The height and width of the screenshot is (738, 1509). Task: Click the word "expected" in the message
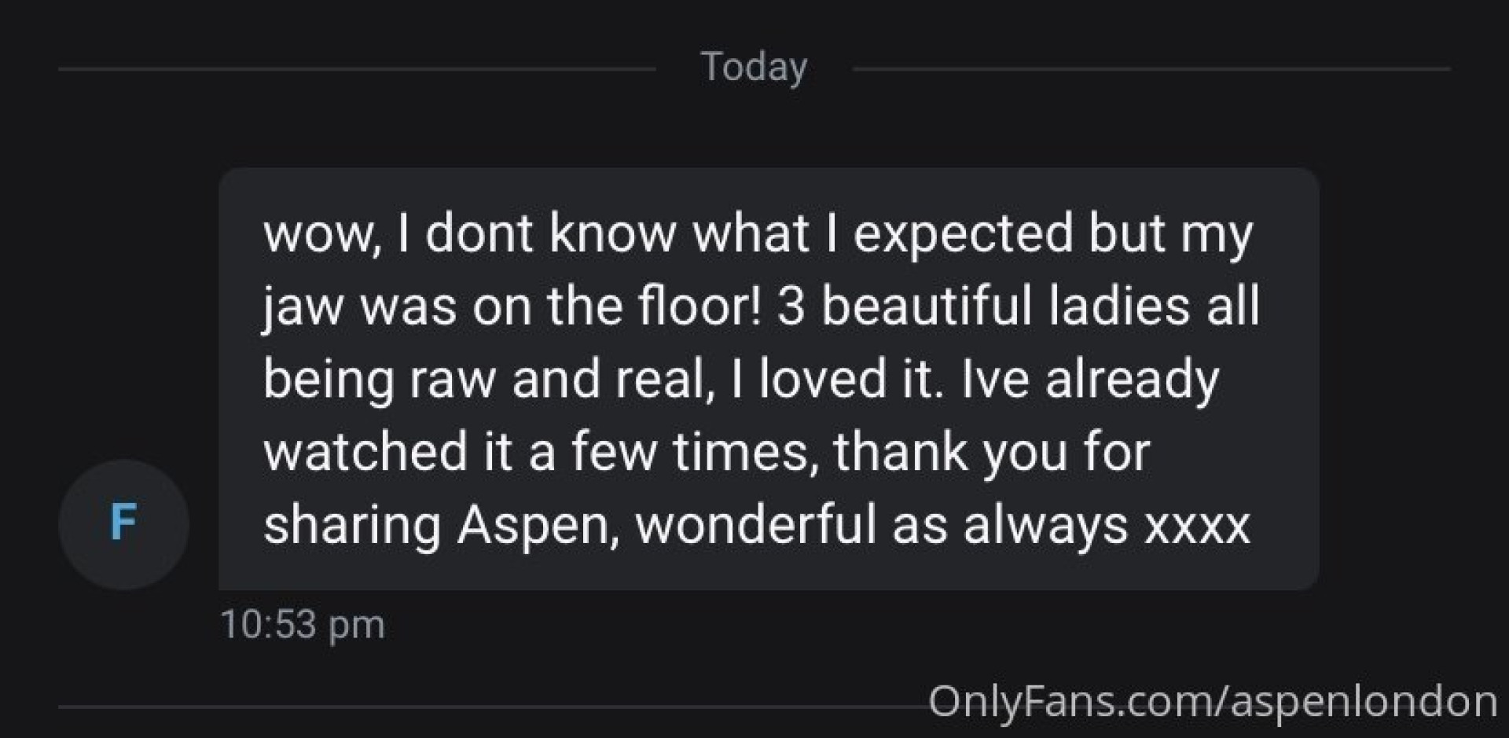(x=963, y=234)
